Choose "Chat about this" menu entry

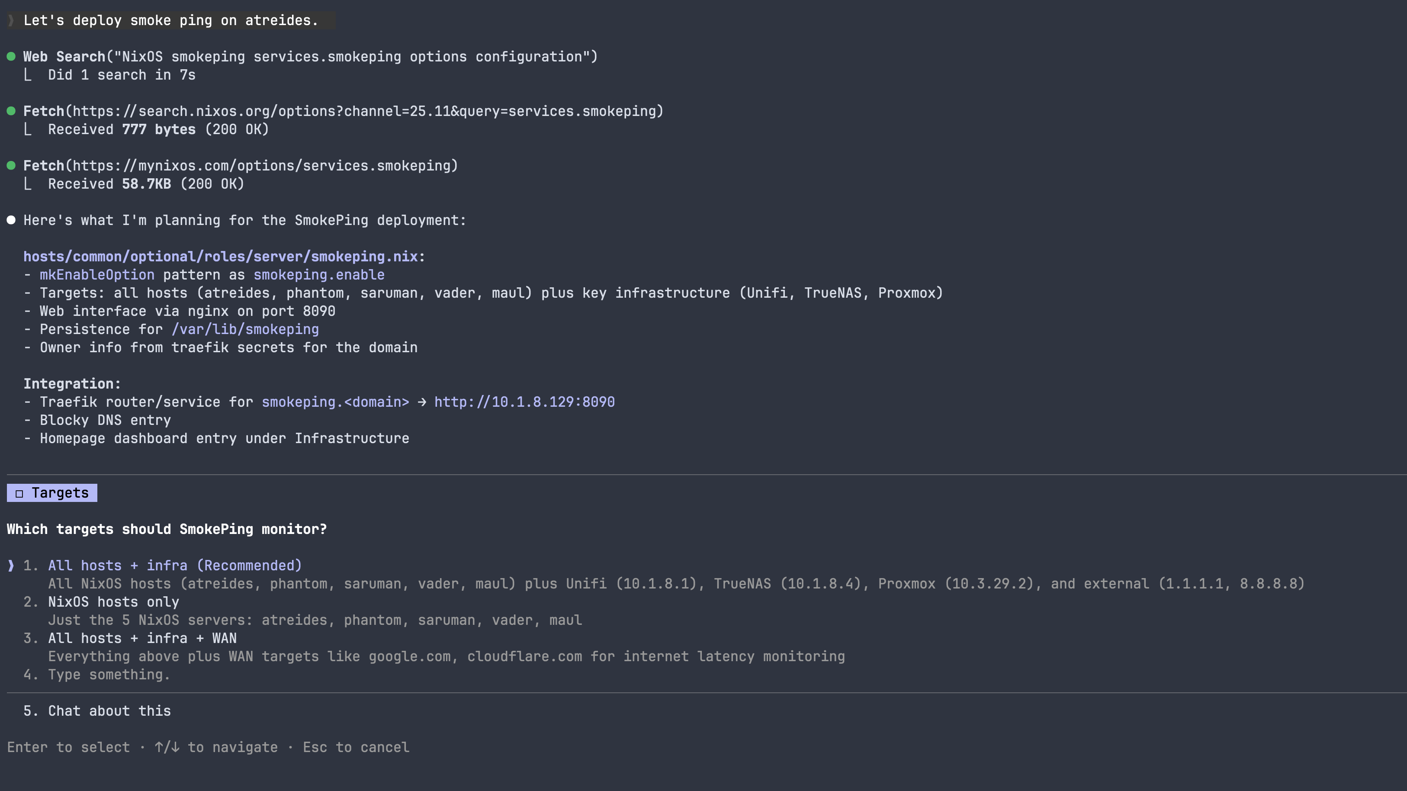[109, 711]
